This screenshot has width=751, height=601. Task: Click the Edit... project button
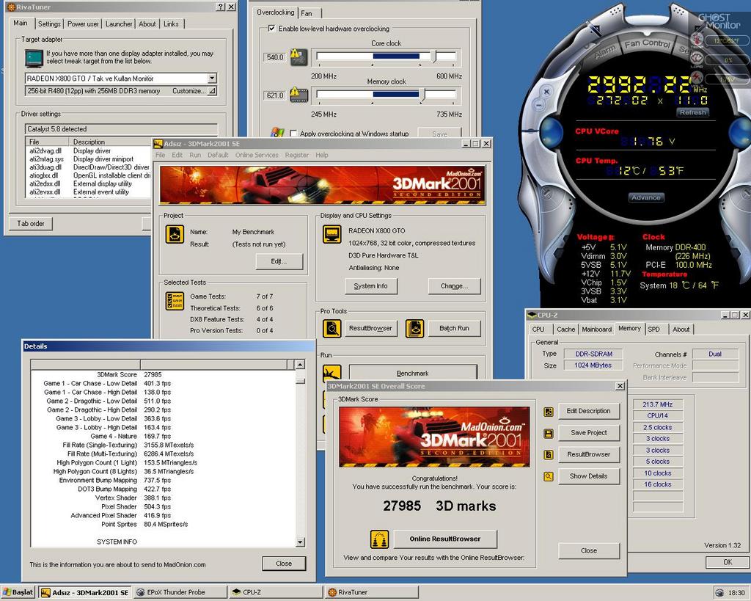pyautogui.click(x=279, y=261)
